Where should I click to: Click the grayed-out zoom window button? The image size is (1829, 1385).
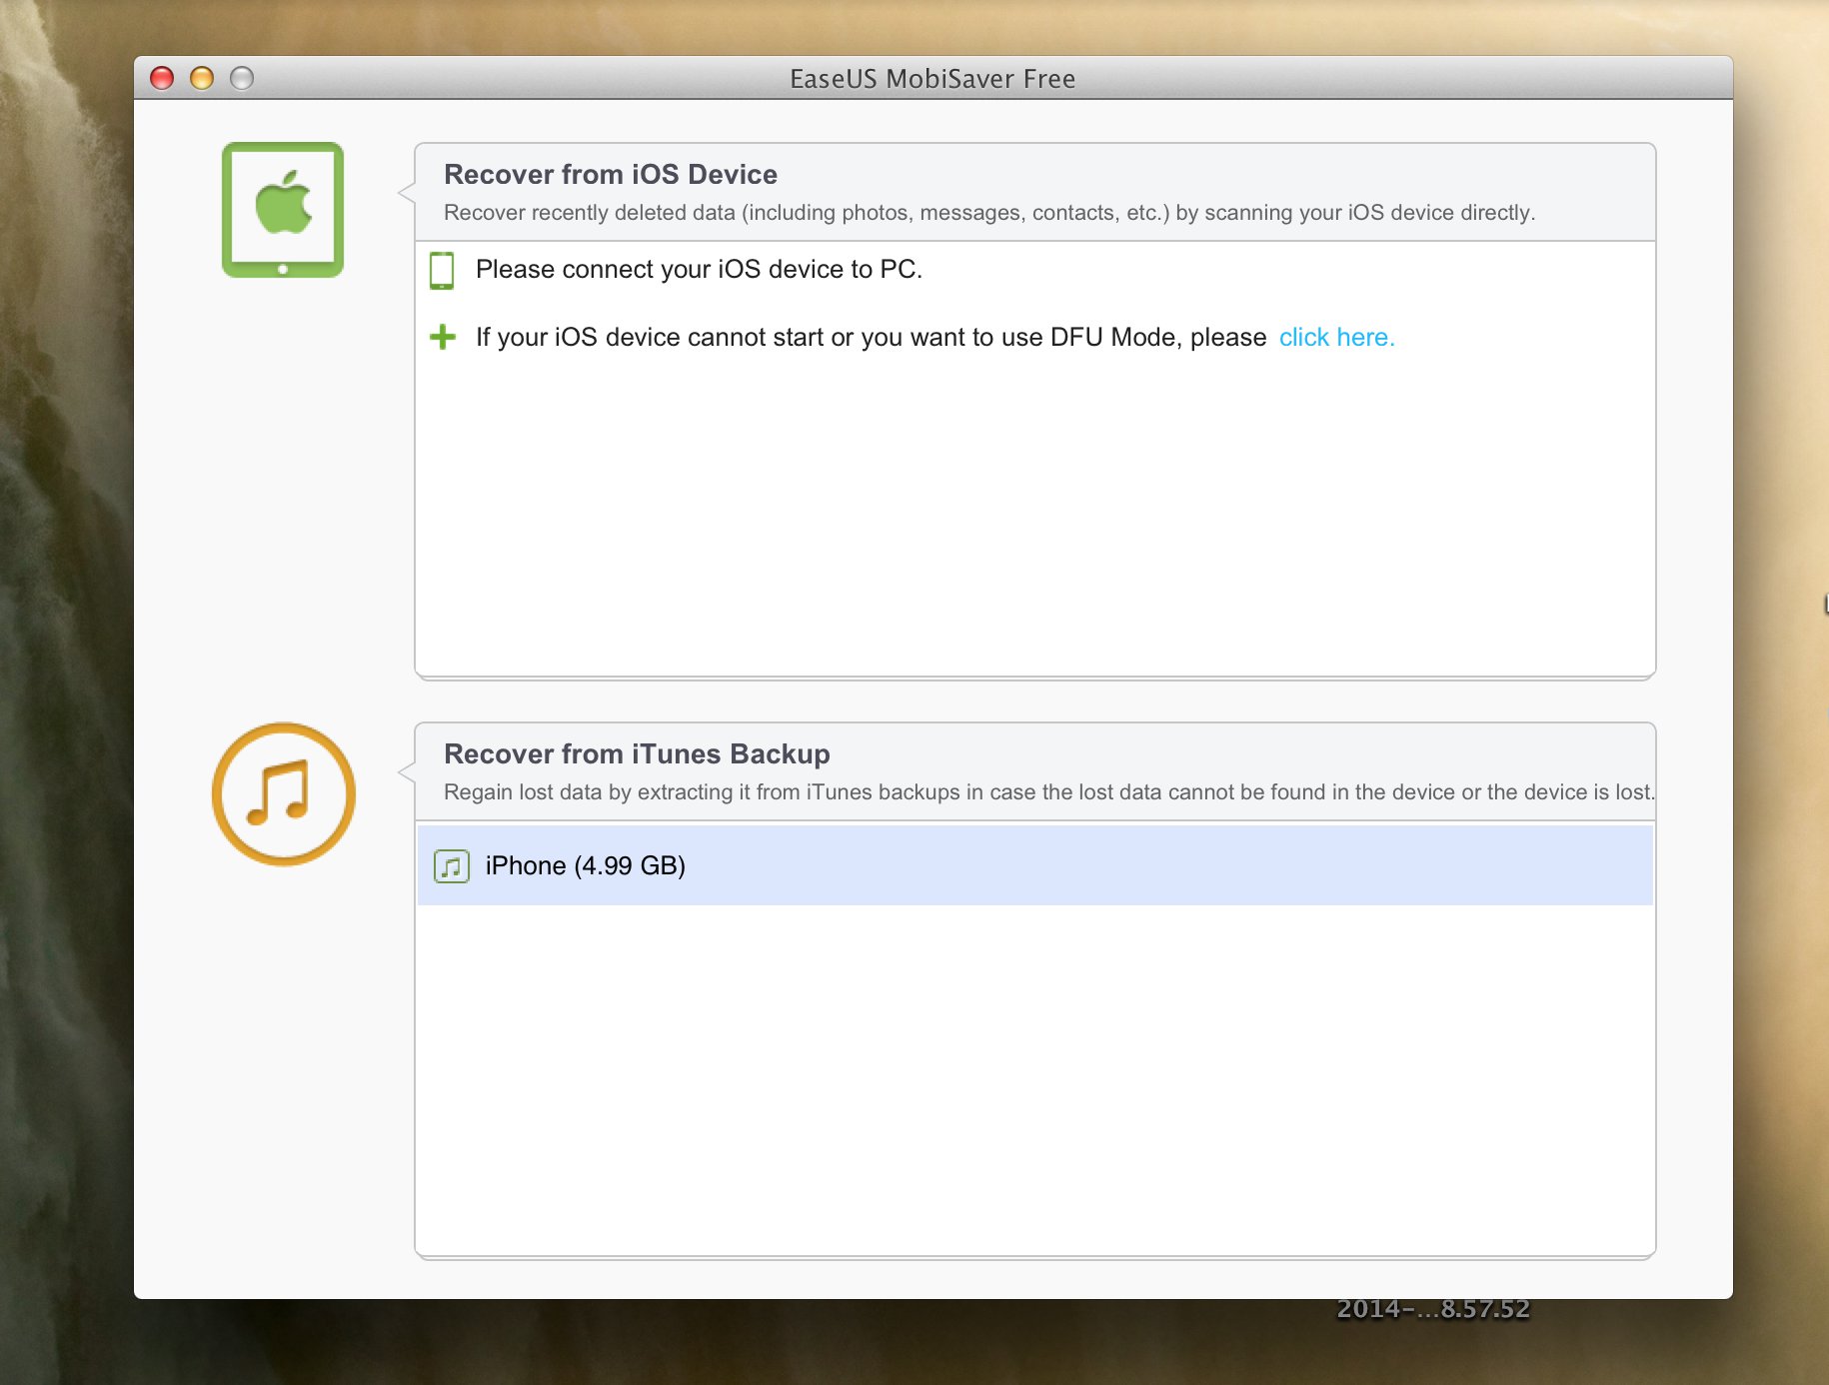pyautogui.click(x=242, y=78)
